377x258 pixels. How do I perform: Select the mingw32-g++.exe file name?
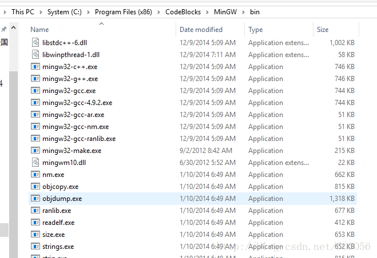70,79
